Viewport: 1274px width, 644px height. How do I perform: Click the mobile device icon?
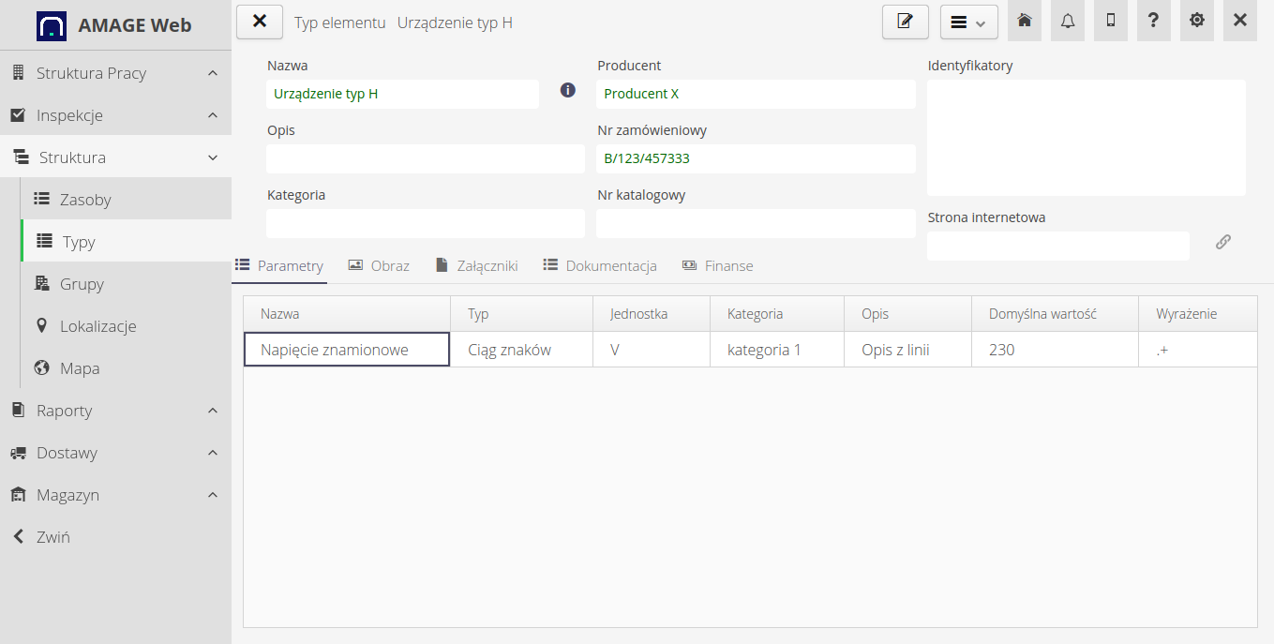pos(1111,21)
